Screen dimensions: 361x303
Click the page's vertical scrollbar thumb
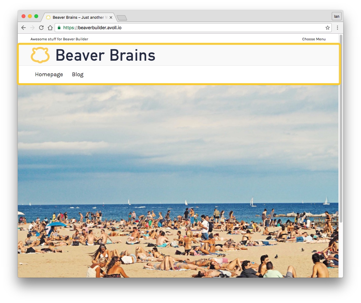point(341,129)
